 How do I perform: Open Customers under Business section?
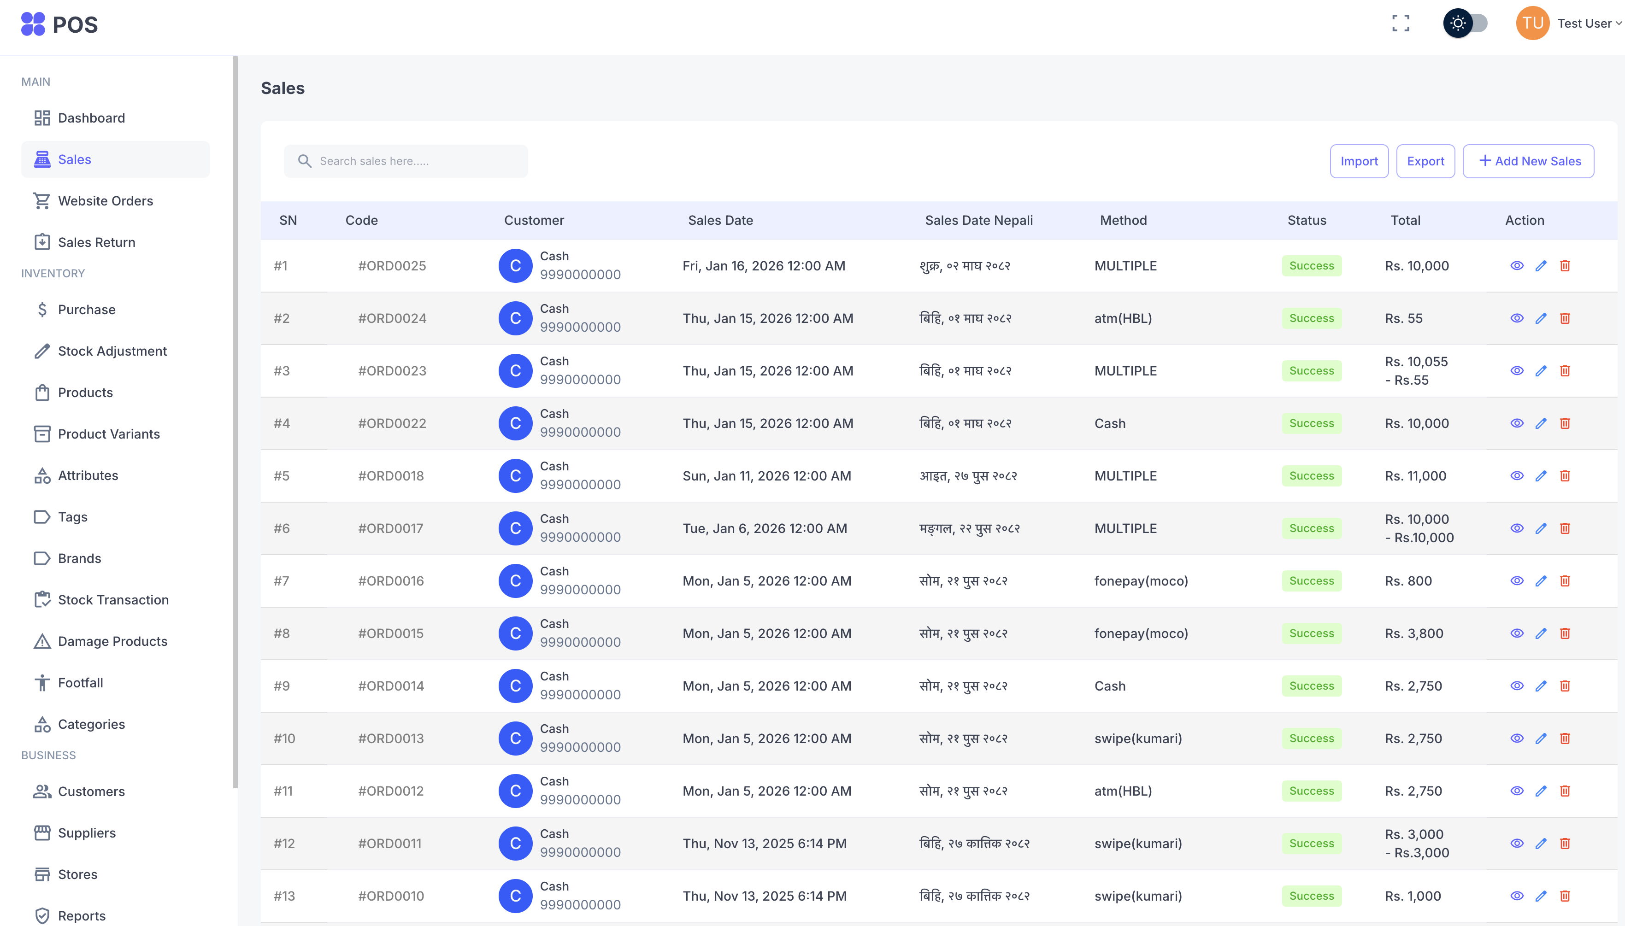pos(92,791)
